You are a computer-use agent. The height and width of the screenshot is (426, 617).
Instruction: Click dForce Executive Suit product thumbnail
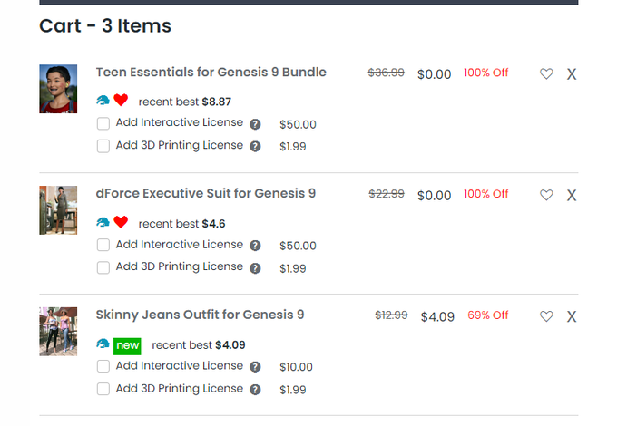pyautogui.click(x=58, y=210)
